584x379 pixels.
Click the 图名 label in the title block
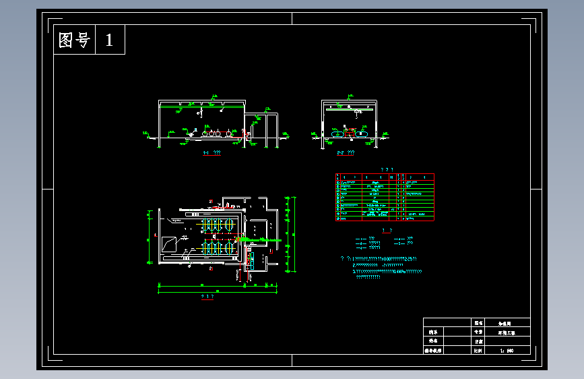coord(478,323)
